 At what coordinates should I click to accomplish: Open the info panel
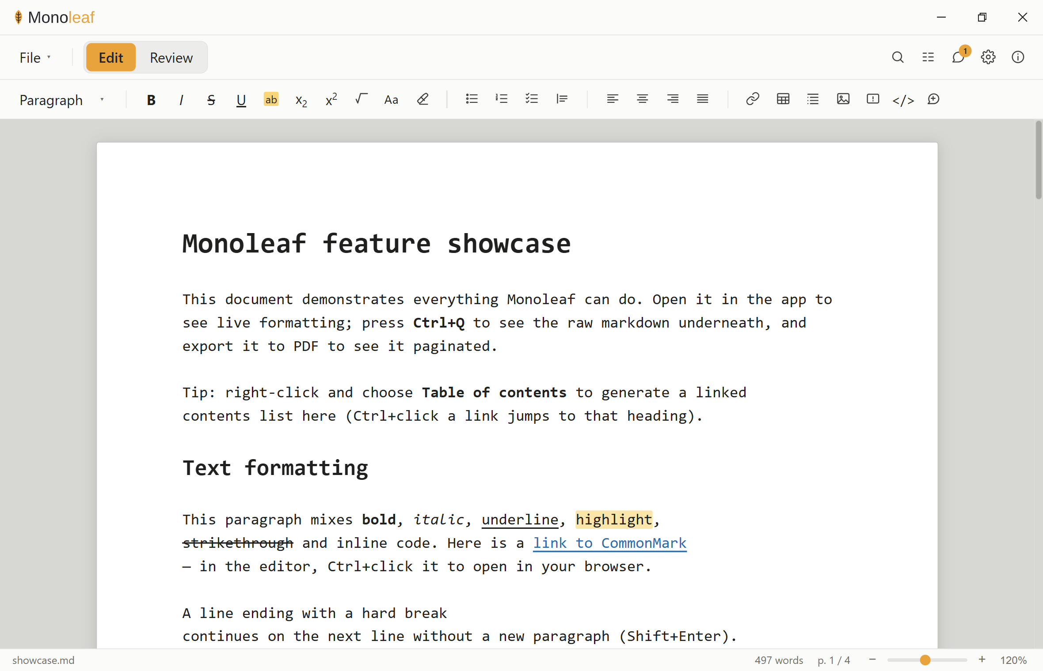pos(1018,57)
